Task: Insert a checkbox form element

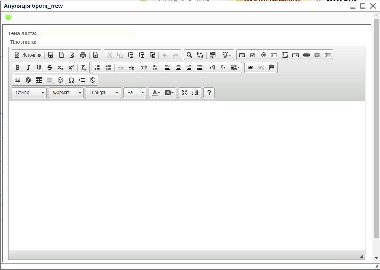Action: click(x=253, y=55)
